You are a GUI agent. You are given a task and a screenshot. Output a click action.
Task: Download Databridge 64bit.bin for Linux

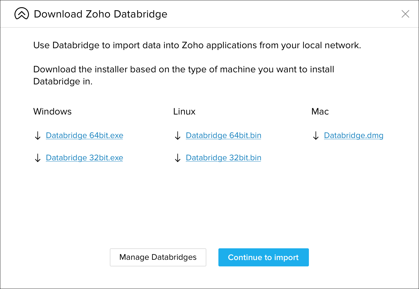point(223,136)
